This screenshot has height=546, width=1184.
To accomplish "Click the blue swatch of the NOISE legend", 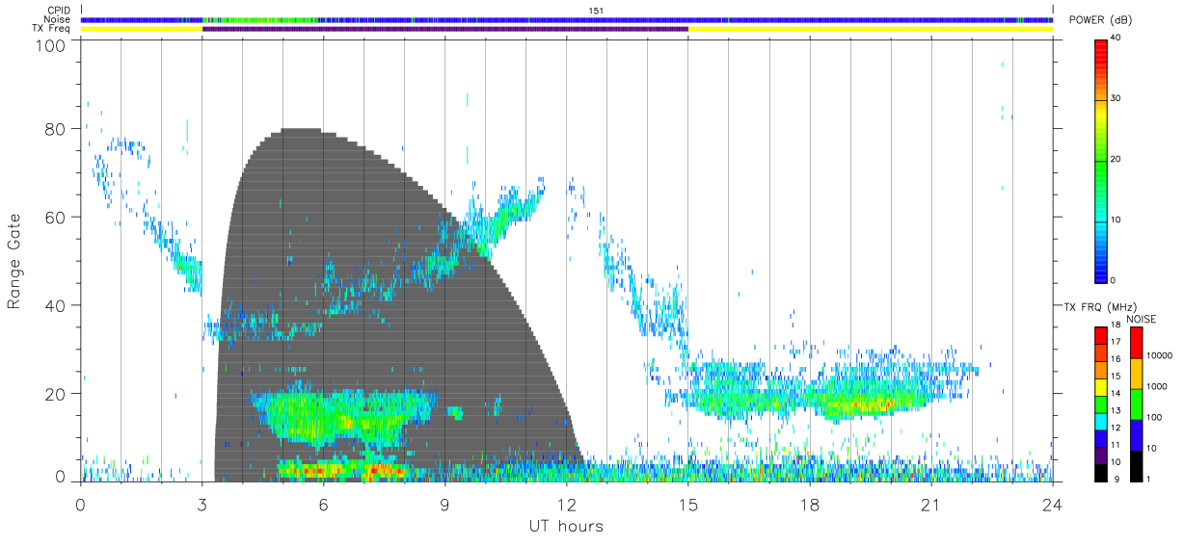I will pos(1136,435).
